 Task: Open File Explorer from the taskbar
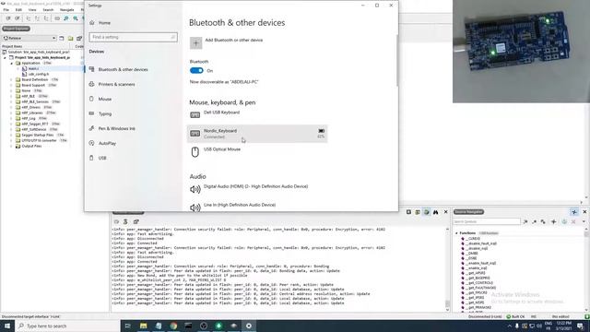pos(144,326)
